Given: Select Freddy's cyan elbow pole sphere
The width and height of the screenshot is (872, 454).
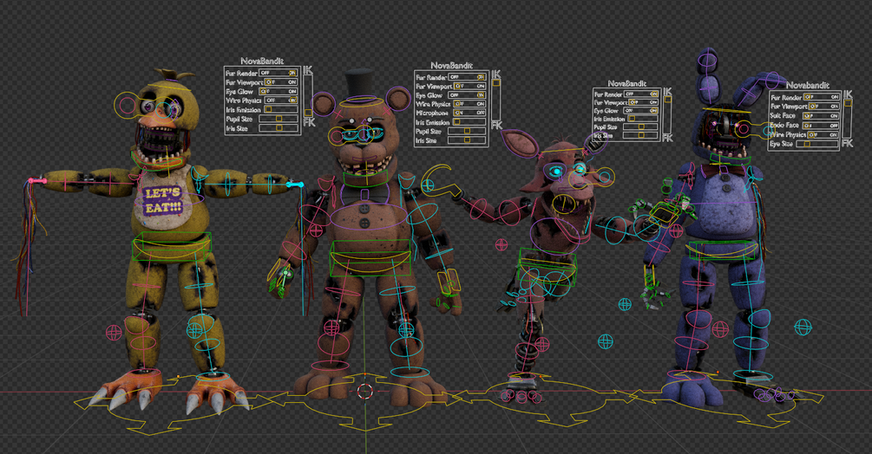Looking at the screenshot, I should point(428,186).
